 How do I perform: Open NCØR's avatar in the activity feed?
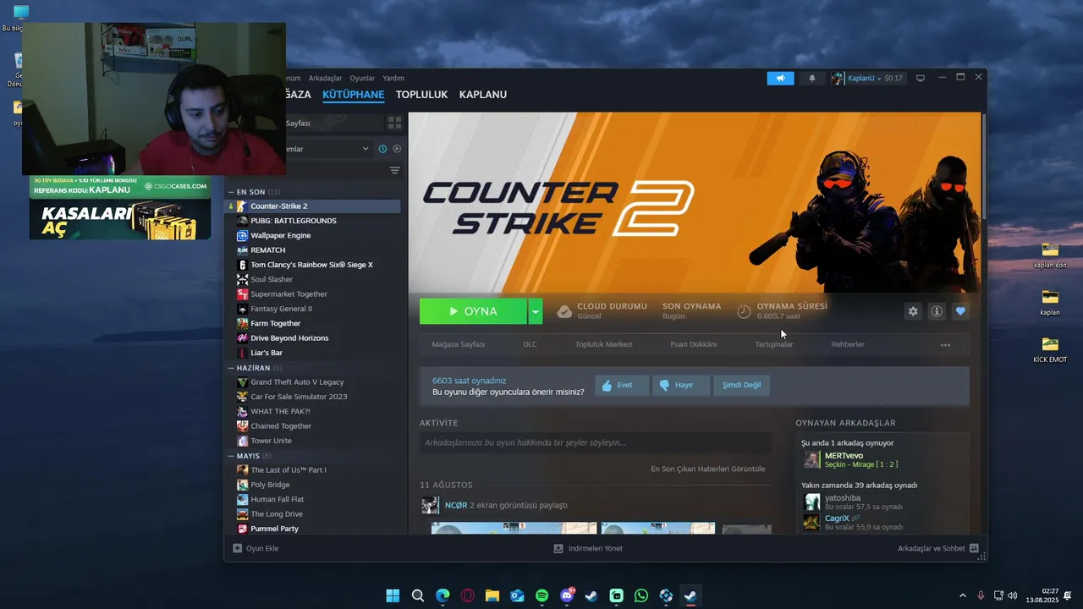pos(430,505)
